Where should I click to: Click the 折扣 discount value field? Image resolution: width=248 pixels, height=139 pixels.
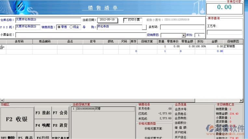coord(200,35)
